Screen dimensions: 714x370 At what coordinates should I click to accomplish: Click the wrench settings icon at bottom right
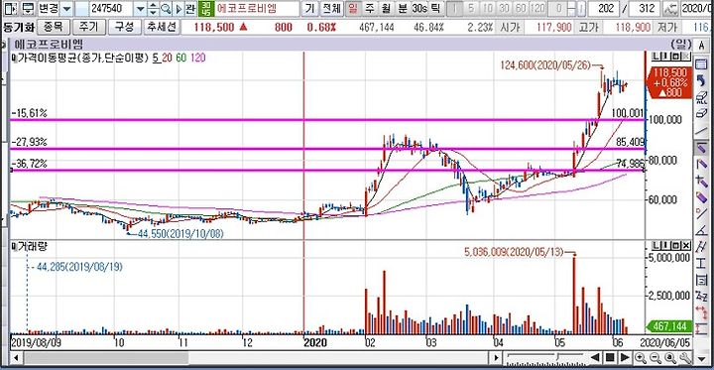[x=686, y=357]
